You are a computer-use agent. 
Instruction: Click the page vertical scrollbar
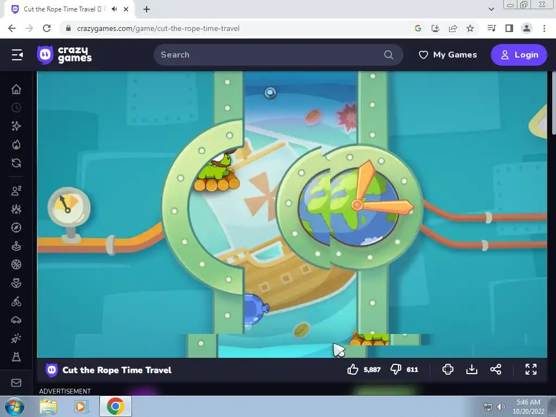(x=553, y=103)
